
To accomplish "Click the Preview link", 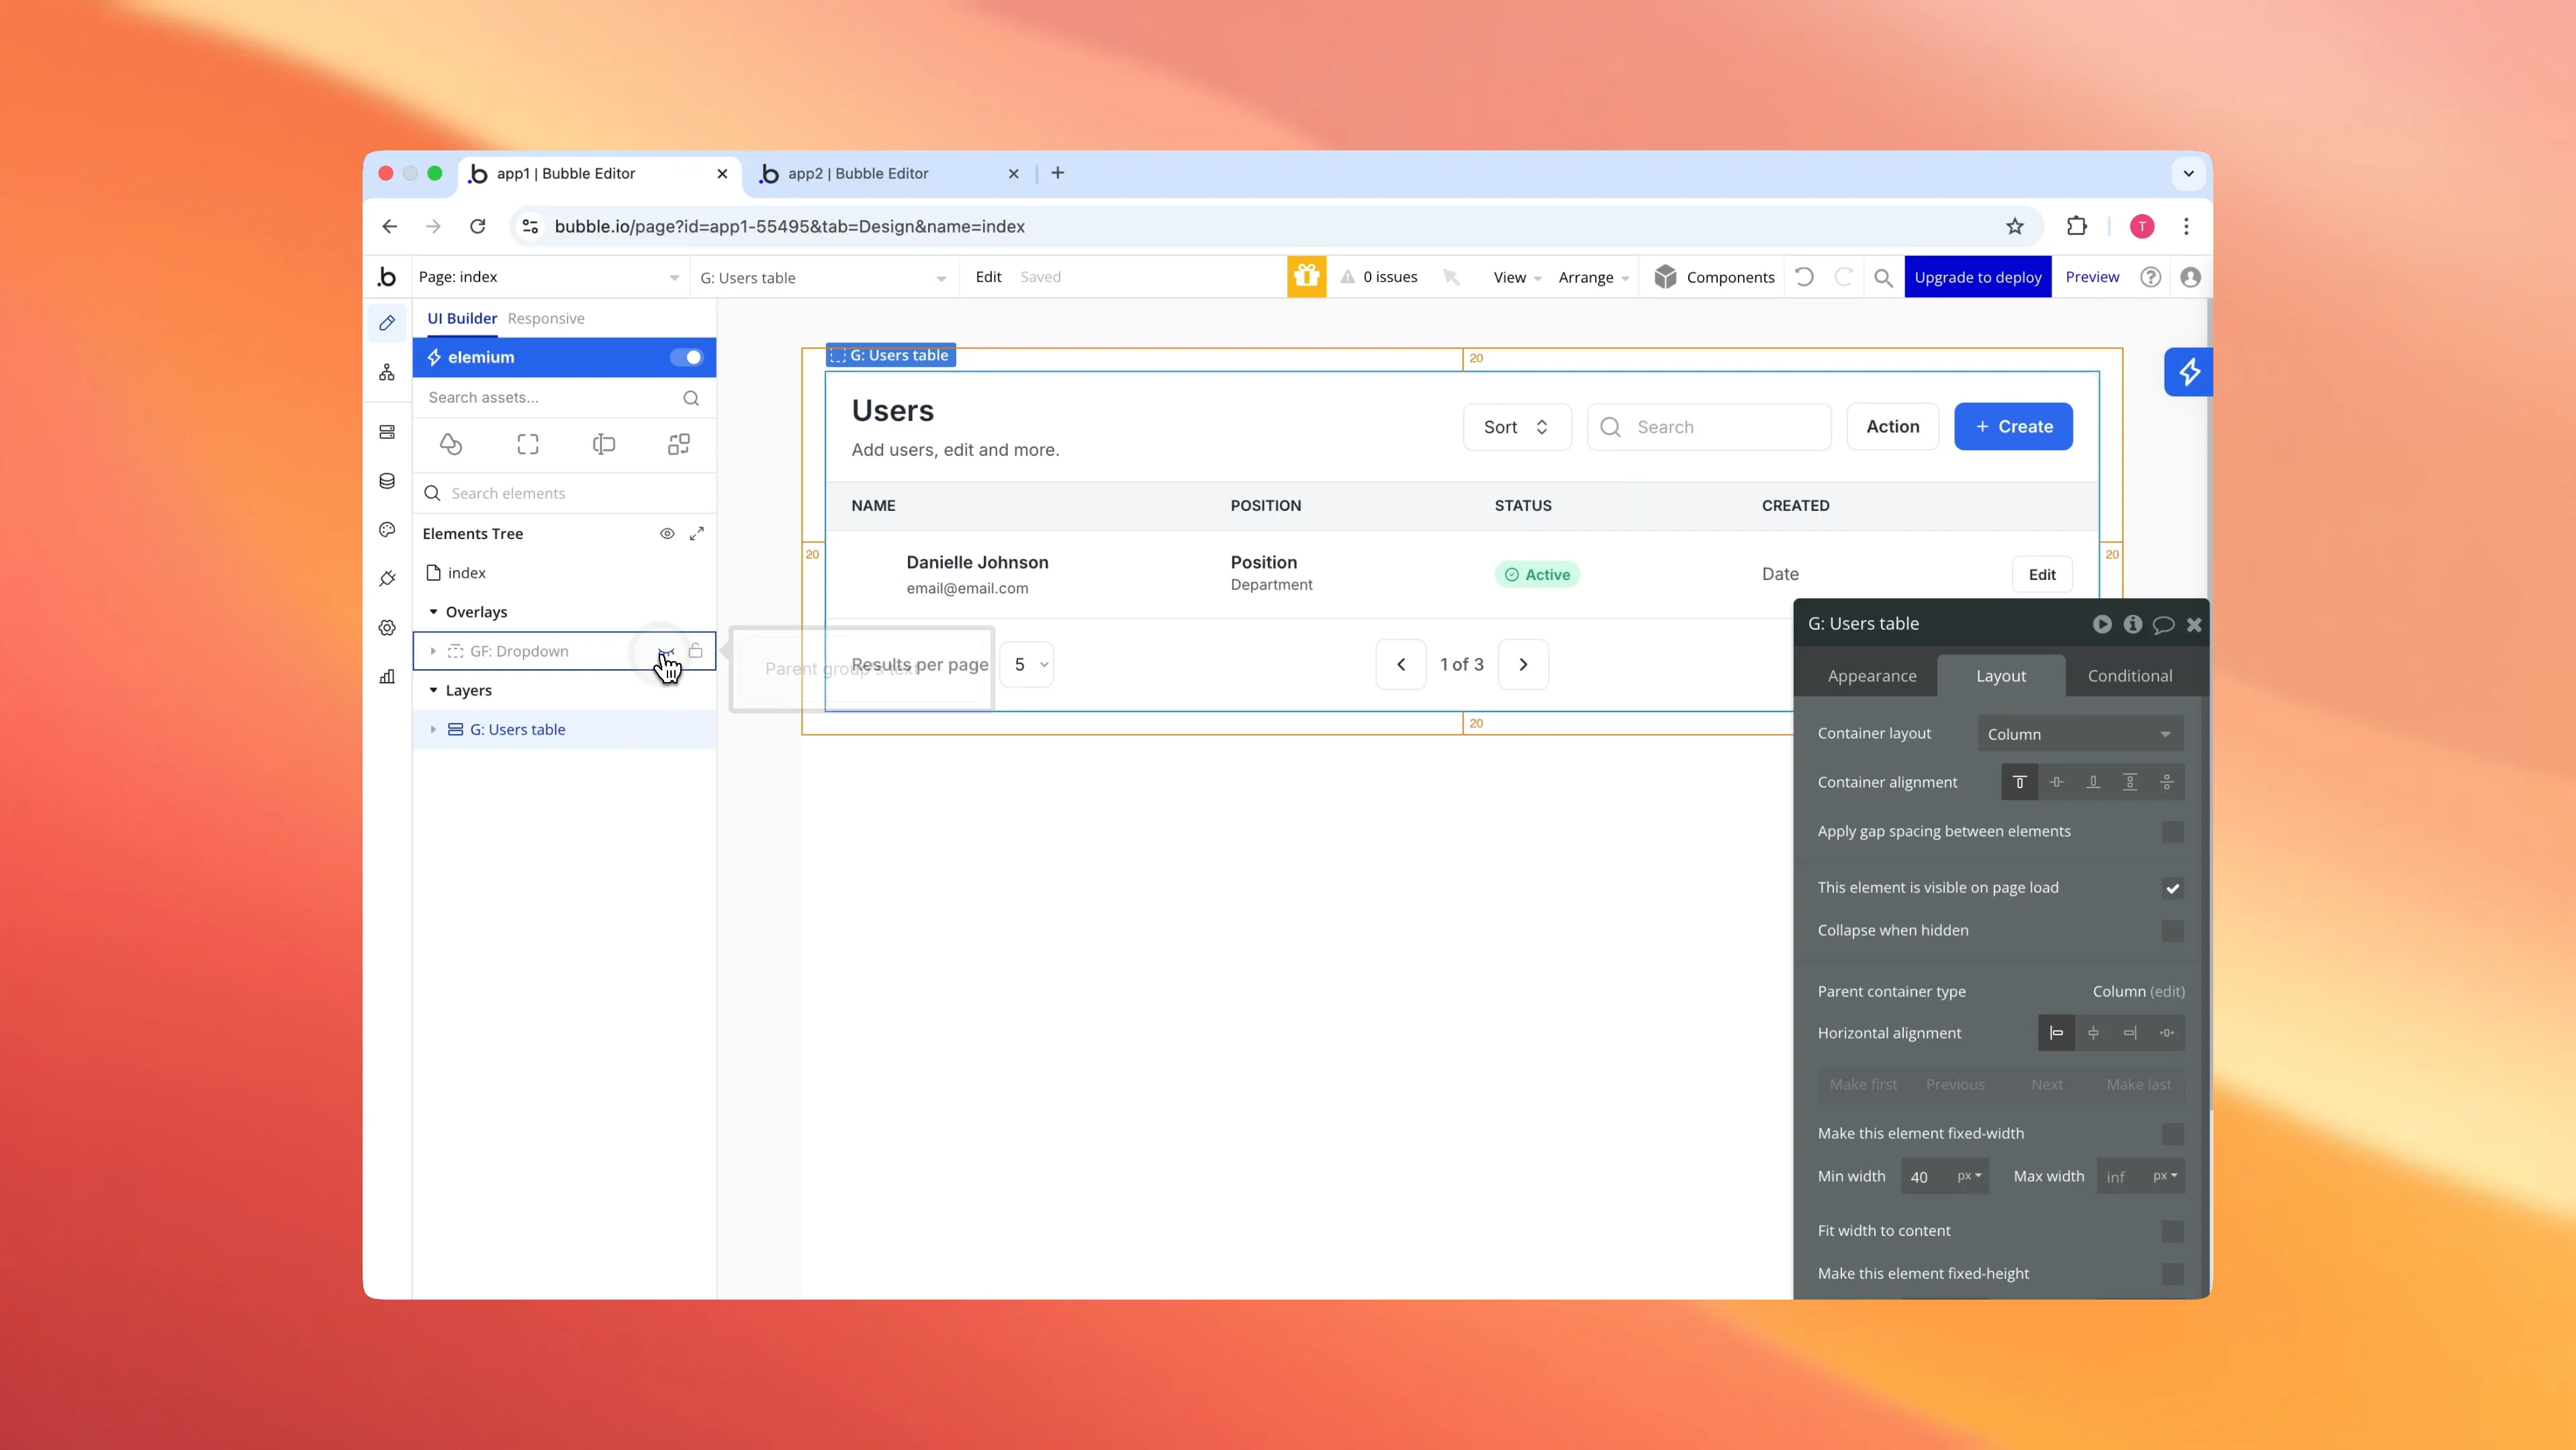I will (2092, 277).
